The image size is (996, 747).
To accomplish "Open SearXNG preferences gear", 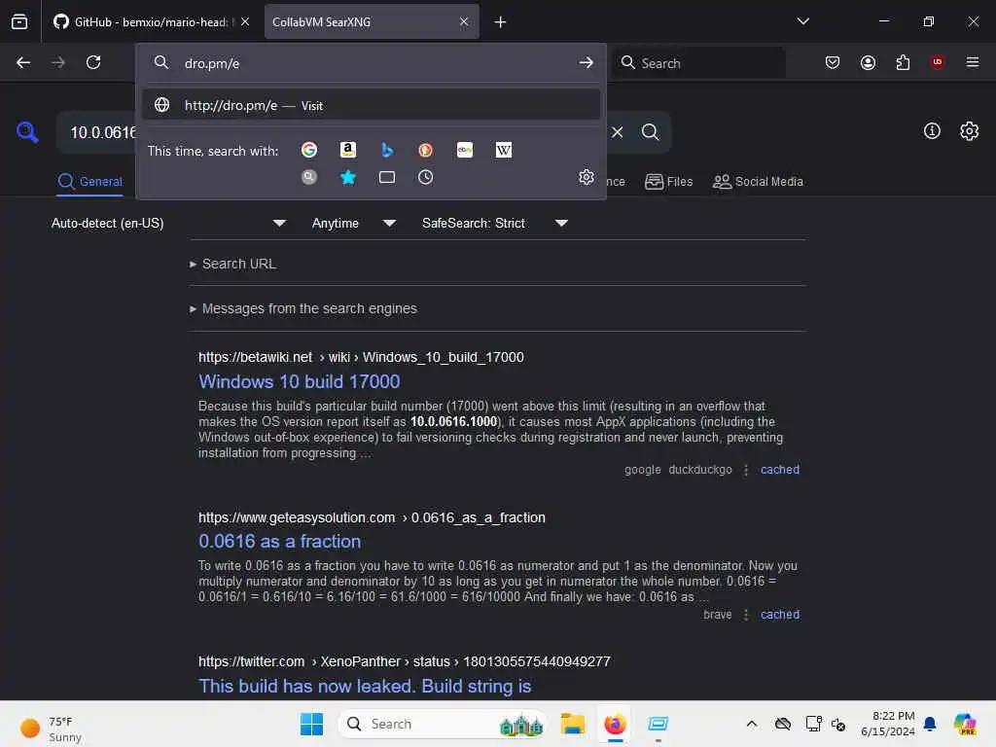I will pyautogui.click(x=970, y=131).
